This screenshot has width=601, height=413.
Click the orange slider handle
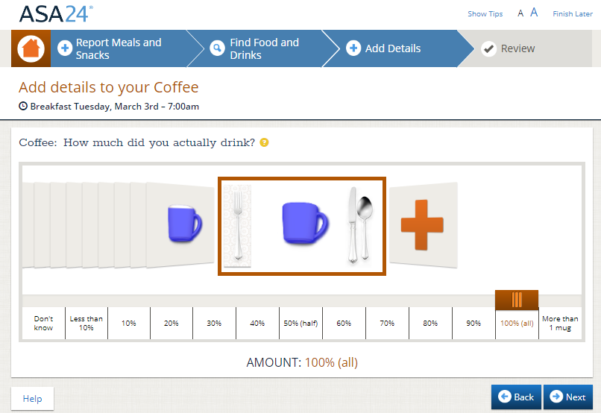point(517,300)
